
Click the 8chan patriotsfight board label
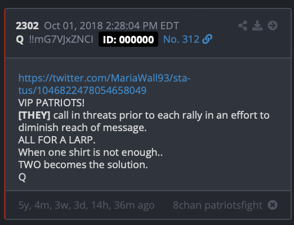pos(217,205)
